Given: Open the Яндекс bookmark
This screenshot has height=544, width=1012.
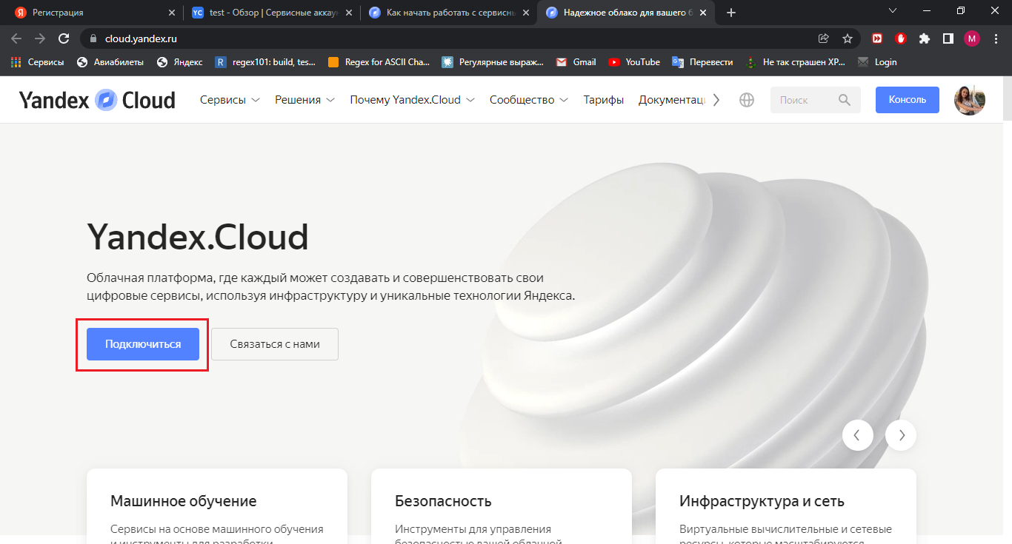Looking at the screenshot, I should [x=180, y=62].
